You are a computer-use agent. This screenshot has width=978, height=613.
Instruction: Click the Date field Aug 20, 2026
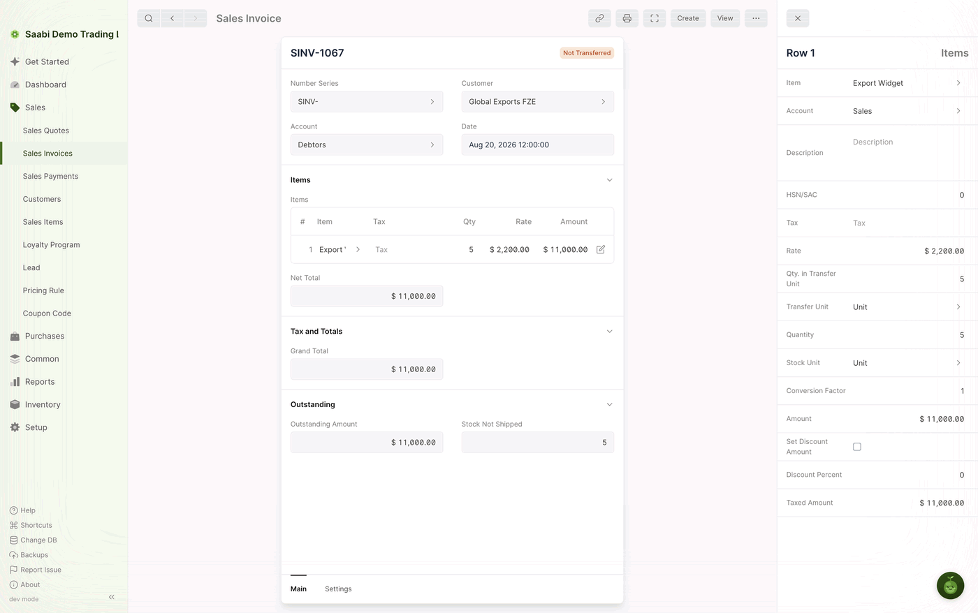[538, 145]
